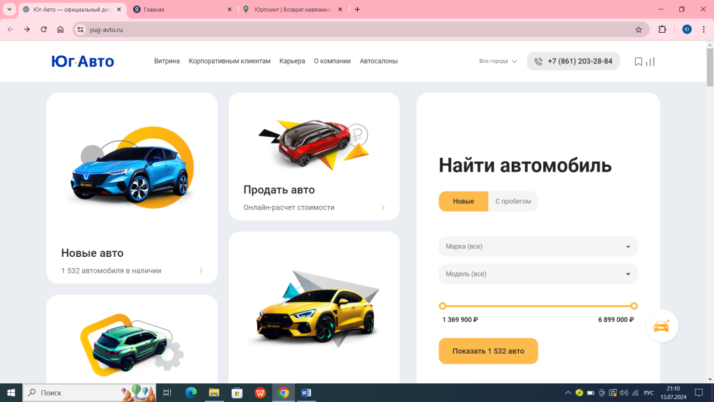Image resolution: width=714 pixels, height=402 pixels.
Task: Click the maximum price slider handle
Action: click(634, 306)
